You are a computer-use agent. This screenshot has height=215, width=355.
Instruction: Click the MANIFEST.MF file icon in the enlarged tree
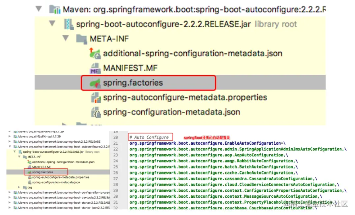click(95, 68)
